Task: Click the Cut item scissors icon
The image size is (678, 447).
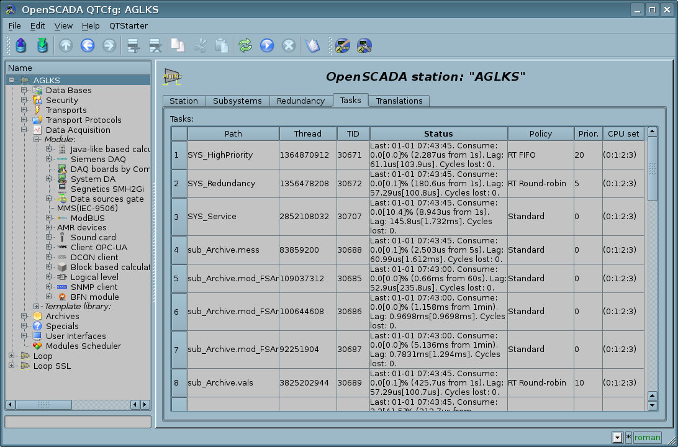Action: (199, 45)
